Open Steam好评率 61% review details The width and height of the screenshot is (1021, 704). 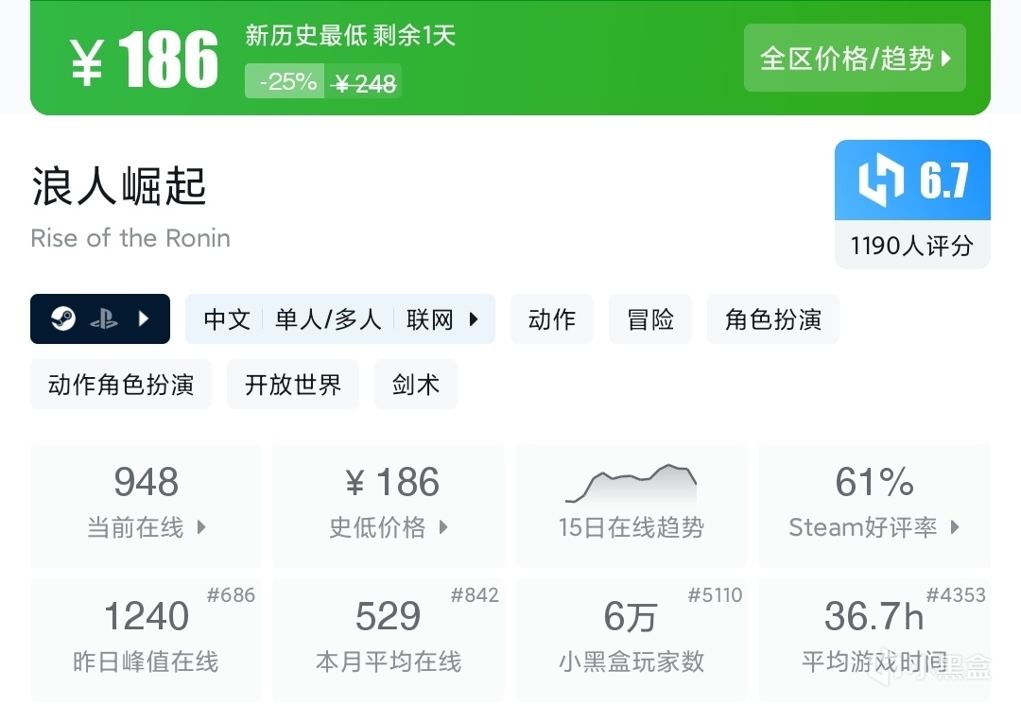coord(874,505)
